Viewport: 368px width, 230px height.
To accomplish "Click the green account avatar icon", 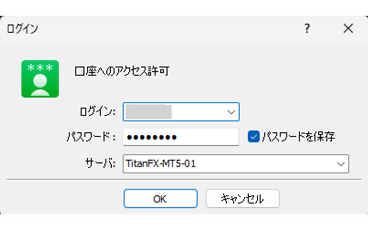I will pos(40,79).
